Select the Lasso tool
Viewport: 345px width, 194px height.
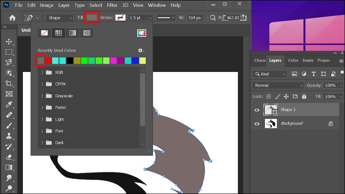[x=9, y=63]
